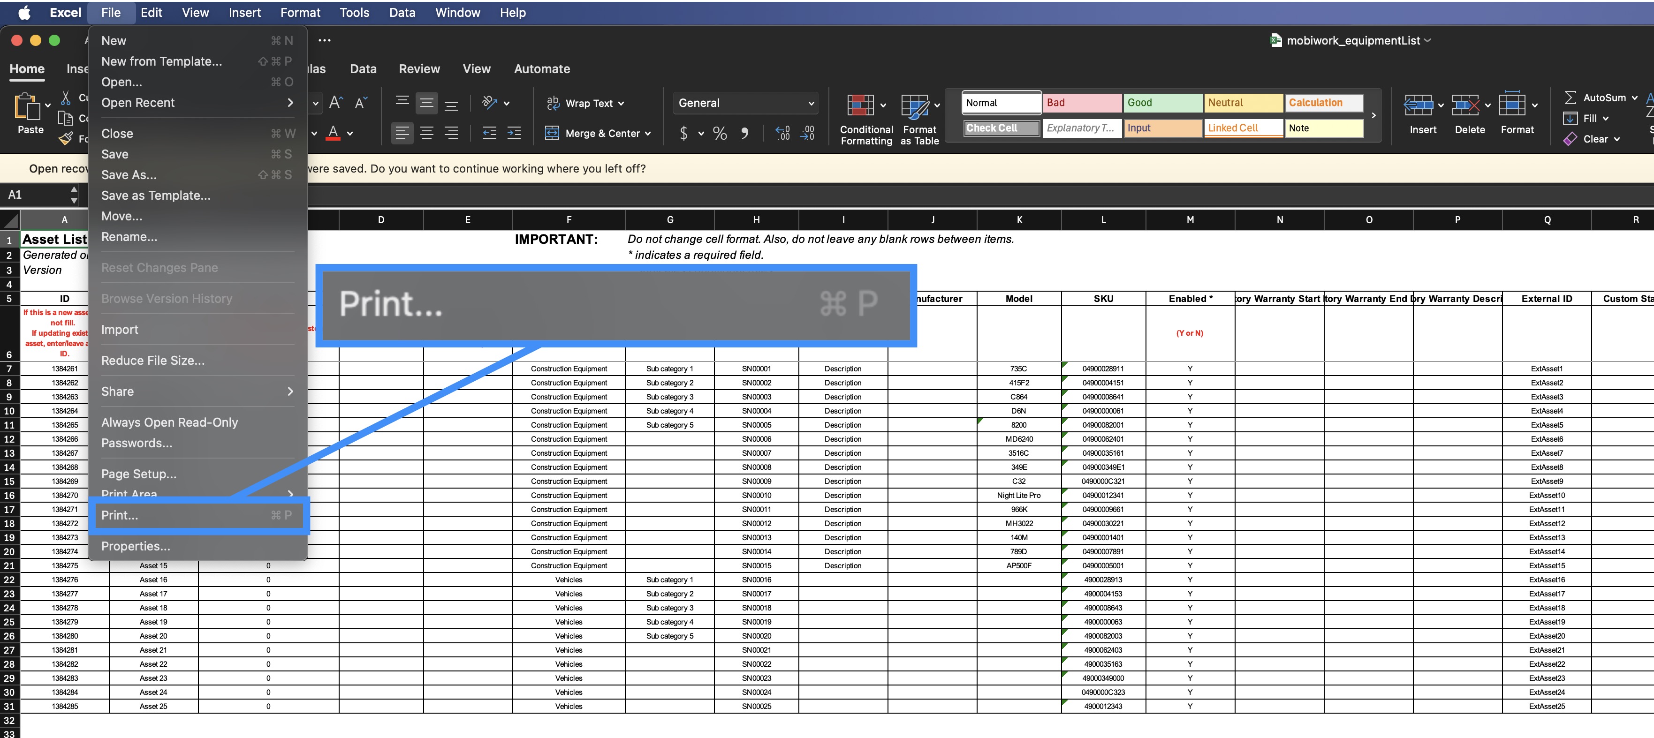Viewport: 1654px width, 738px height.
Task: Apply the Bad cell style swatch
Action: click(1082, 103)
